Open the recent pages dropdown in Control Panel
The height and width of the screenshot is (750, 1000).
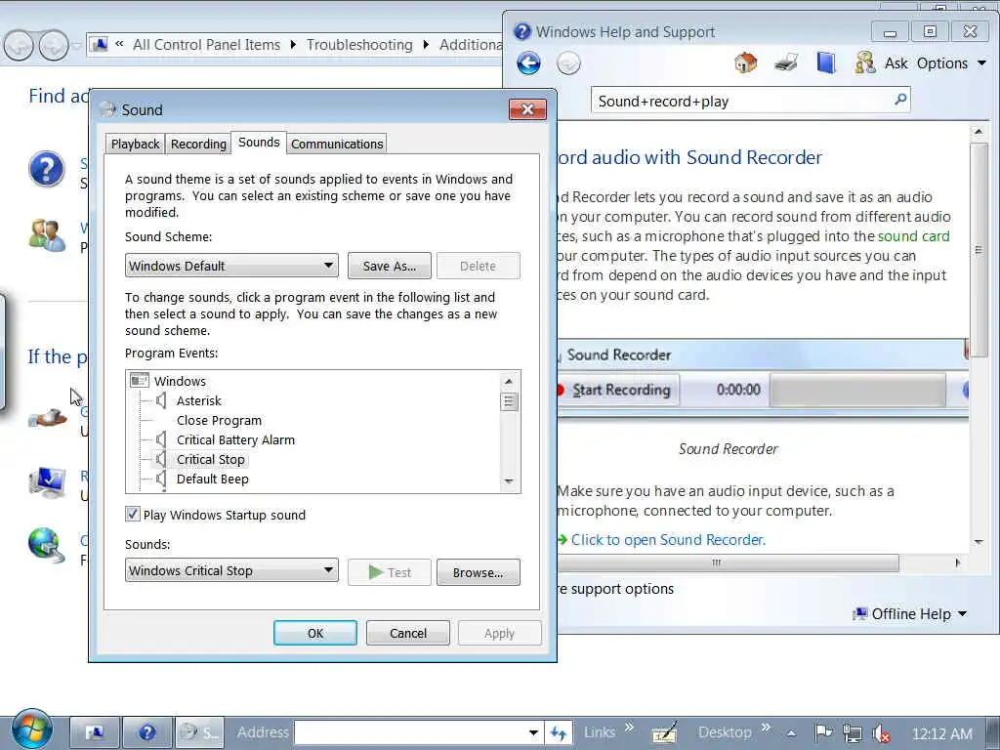click(76, 46)
